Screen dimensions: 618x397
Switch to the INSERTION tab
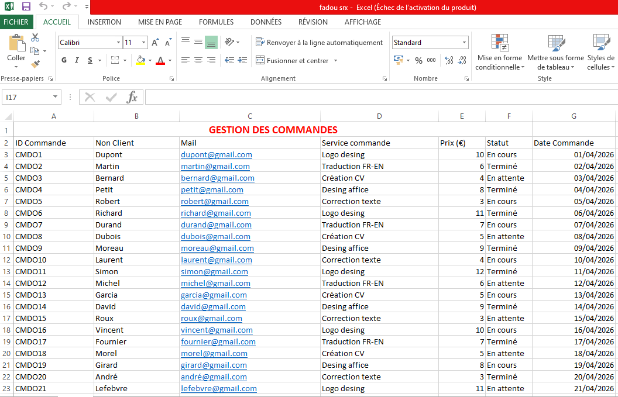(104, 22)
